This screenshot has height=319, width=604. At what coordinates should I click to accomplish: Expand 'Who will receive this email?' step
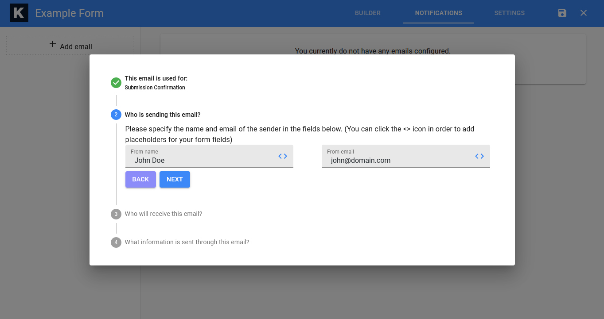164,214
